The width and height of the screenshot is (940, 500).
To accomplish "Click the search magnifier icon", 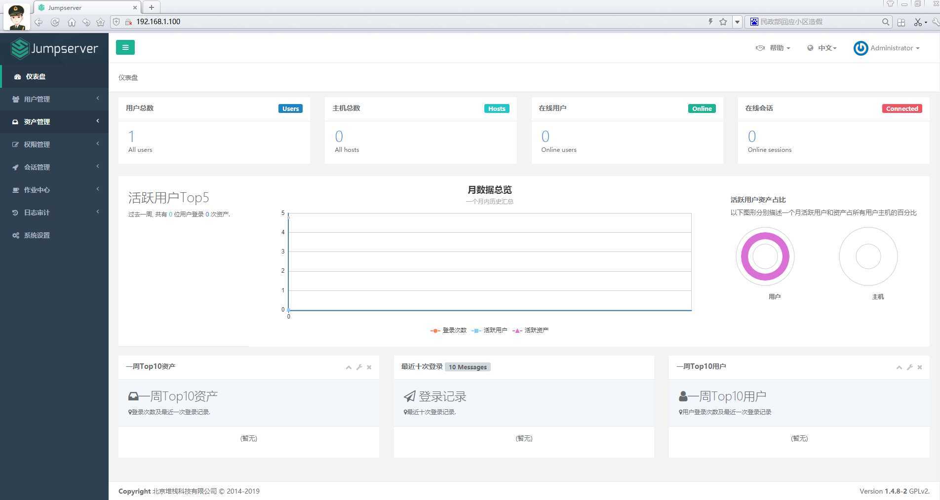I will coord(886,22).
